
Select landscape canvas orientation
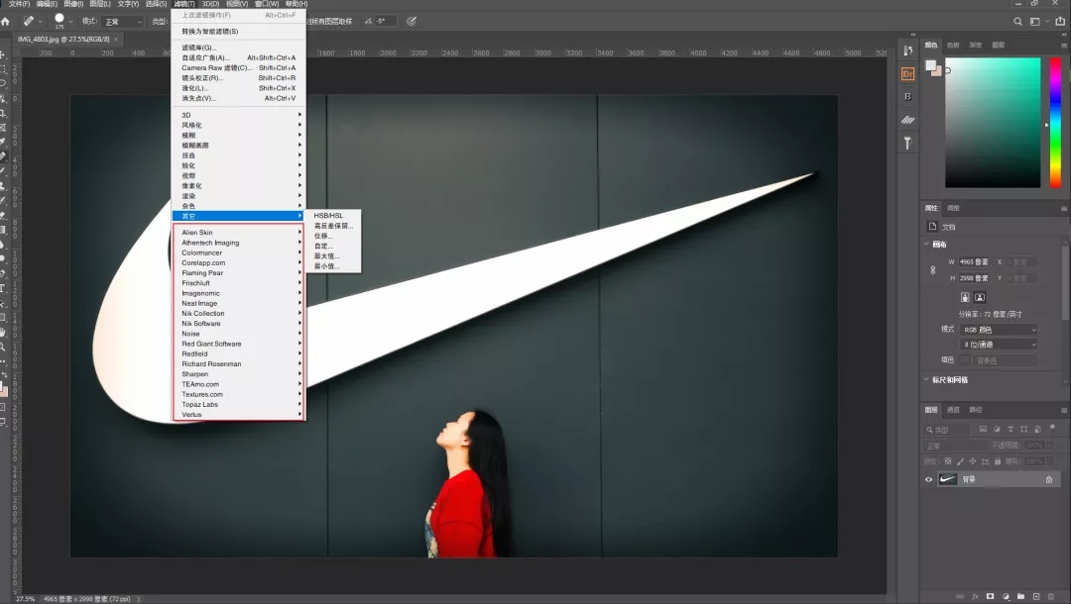click(x=980, y=297)
